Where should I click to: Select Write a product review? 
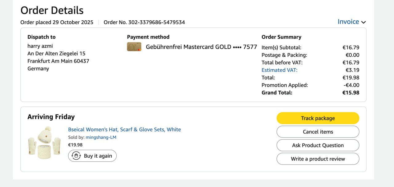(318, 159)
